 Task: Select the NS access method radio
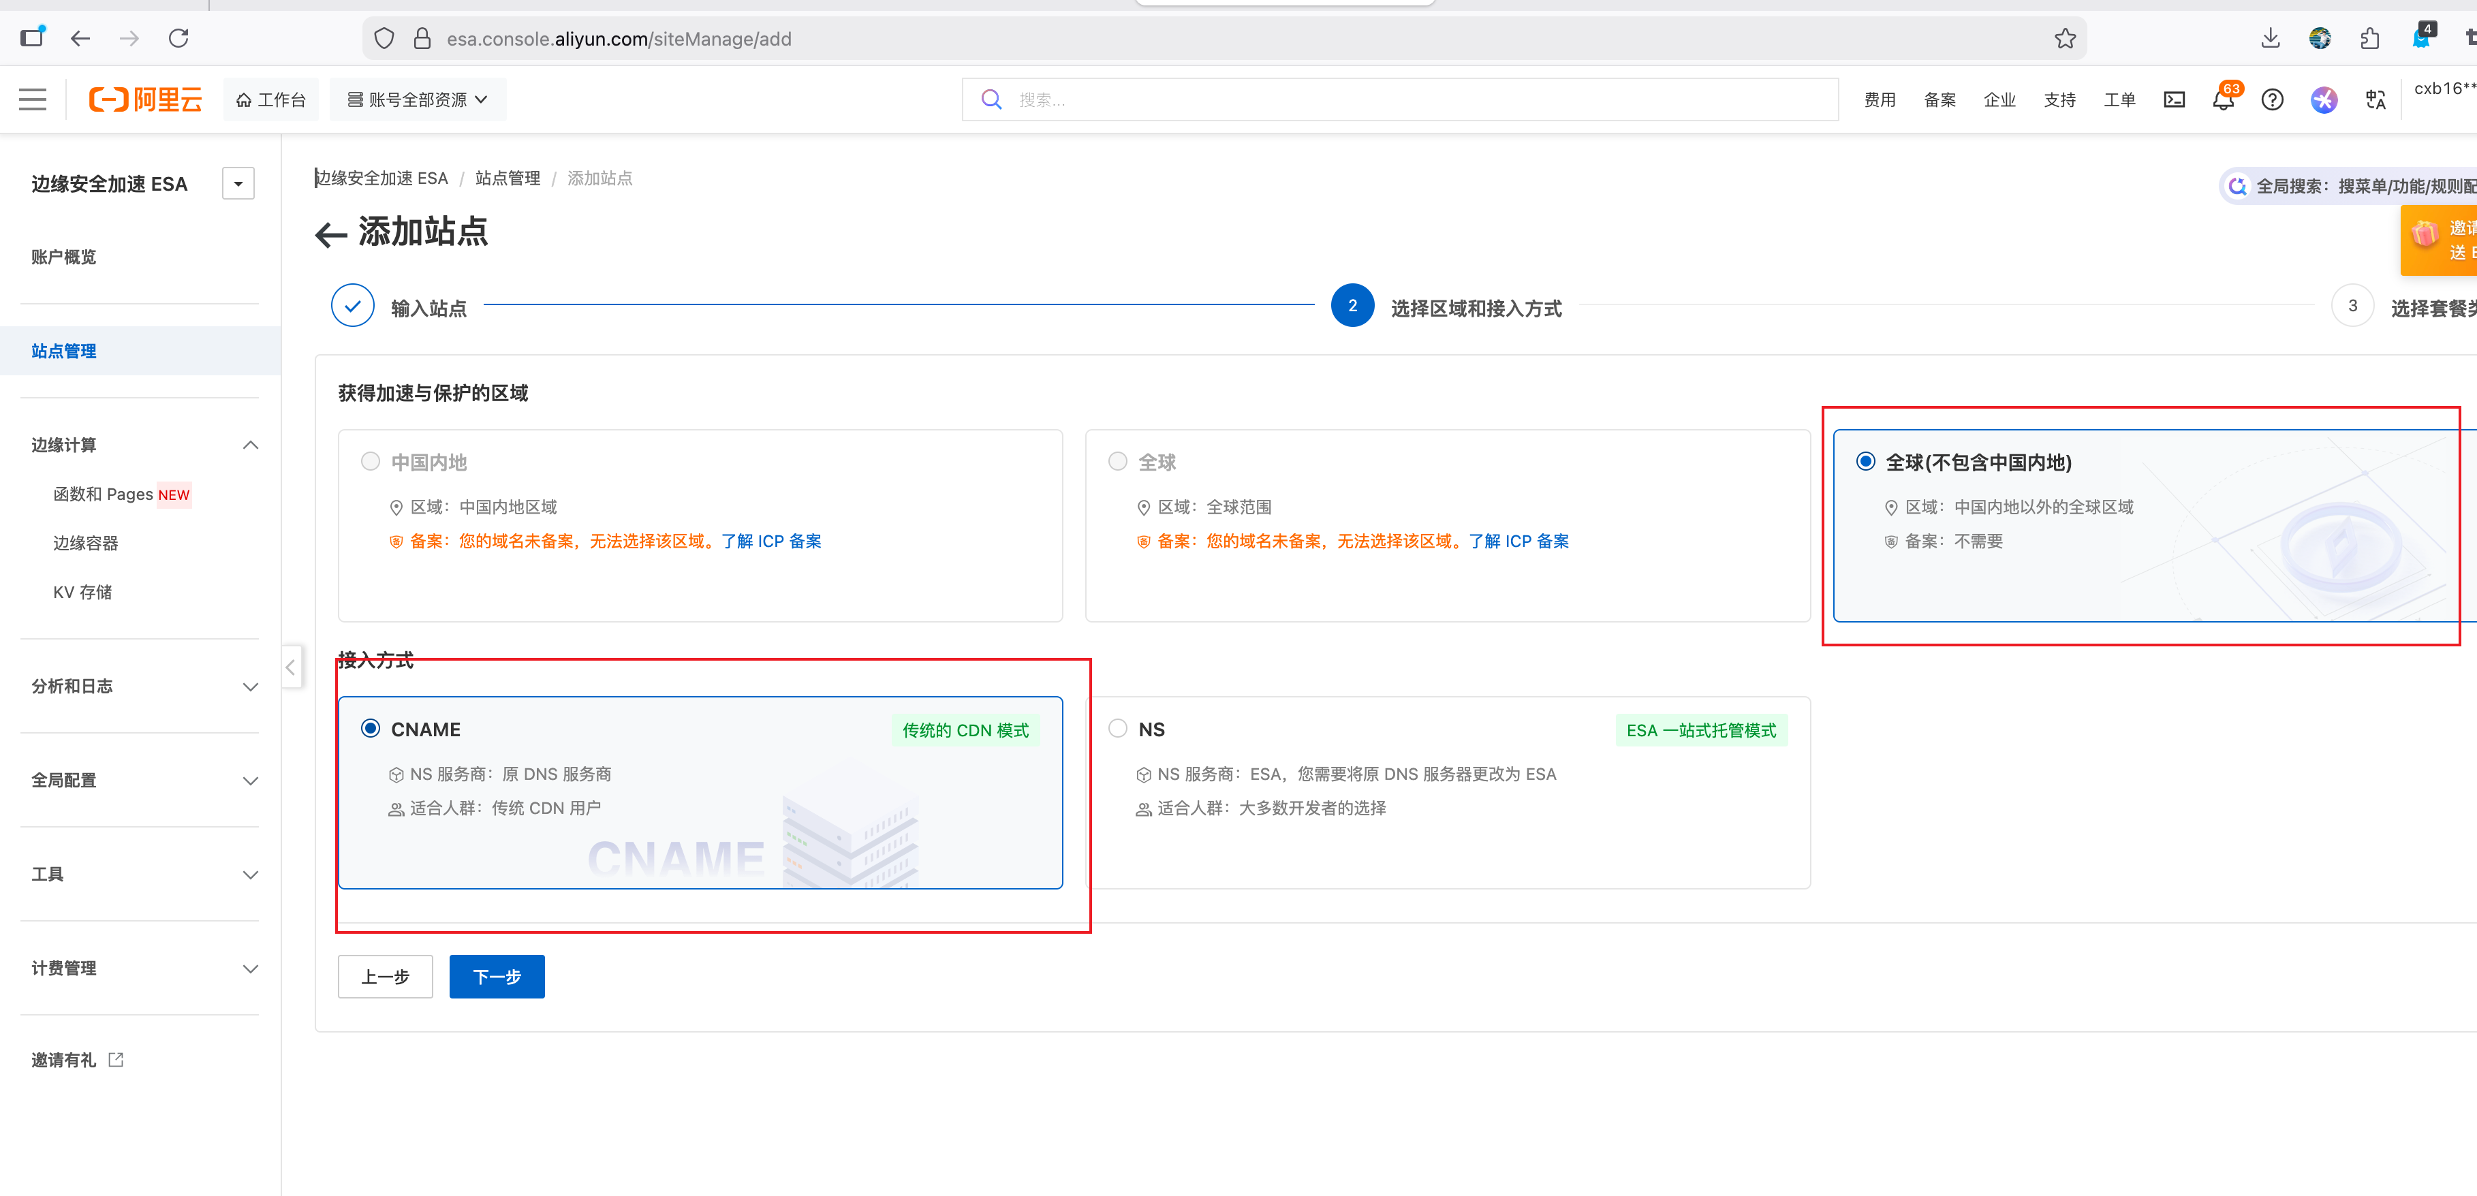click(x=1117, y=729)
